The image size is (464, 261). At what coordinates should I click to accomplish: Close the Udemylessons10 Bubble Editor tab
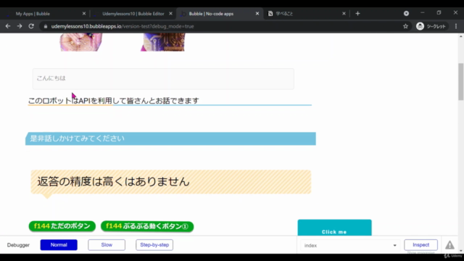coord(171,14)
